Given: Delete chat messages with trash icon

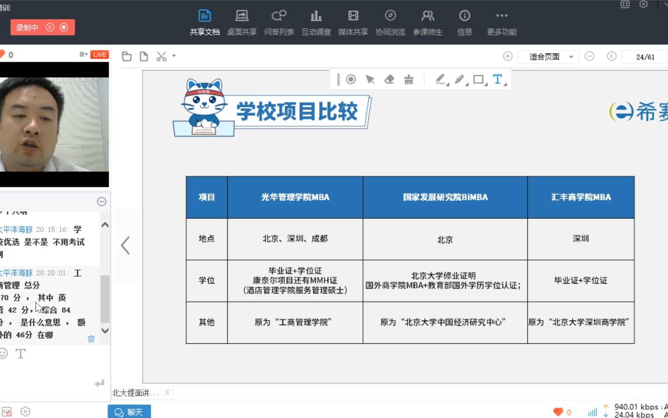Looking at the screenshot, I should [x=91, y=339].
